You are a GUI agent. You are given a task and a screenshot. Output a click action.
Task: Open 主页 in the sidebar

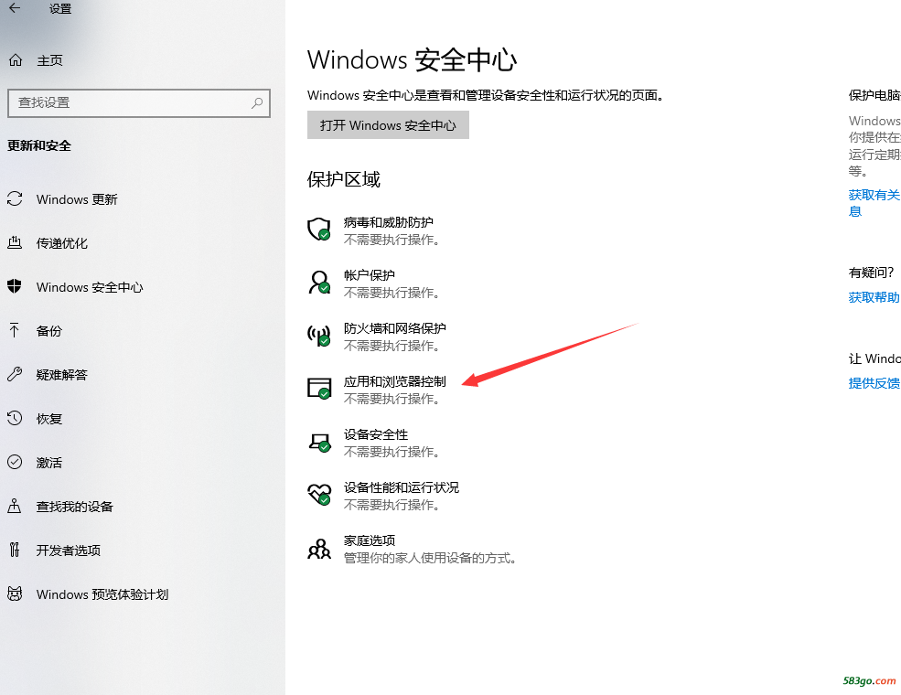click(x=49, y=60)
